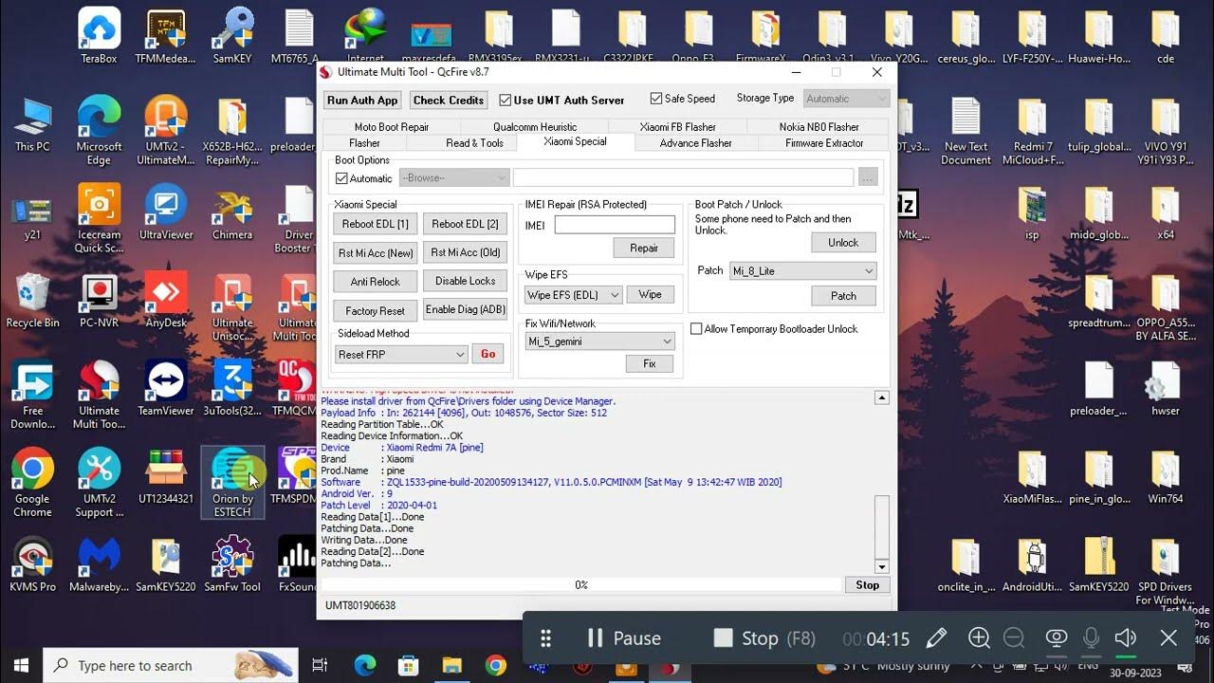Screen dimensions: 1214x683
Task: Open Sideload Method Reset FRP dropdown
Action: pos(402,354)
